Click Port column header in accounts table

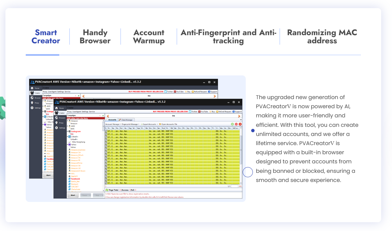163,128
